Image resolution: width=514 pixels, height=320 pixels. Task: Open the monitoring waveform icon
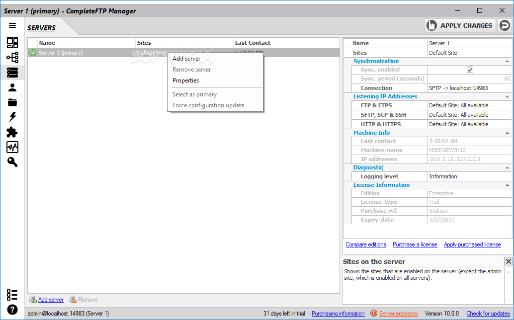pos(12,147)
